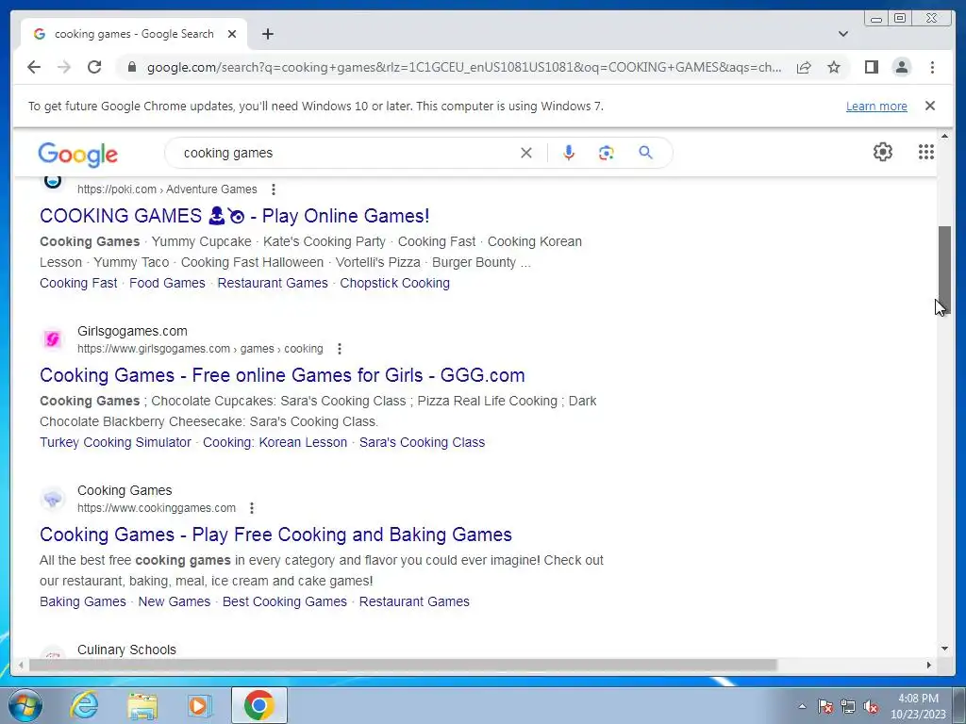Click the address bar URL
Screen dimensions: 966x724
click(x=464, y=67)
